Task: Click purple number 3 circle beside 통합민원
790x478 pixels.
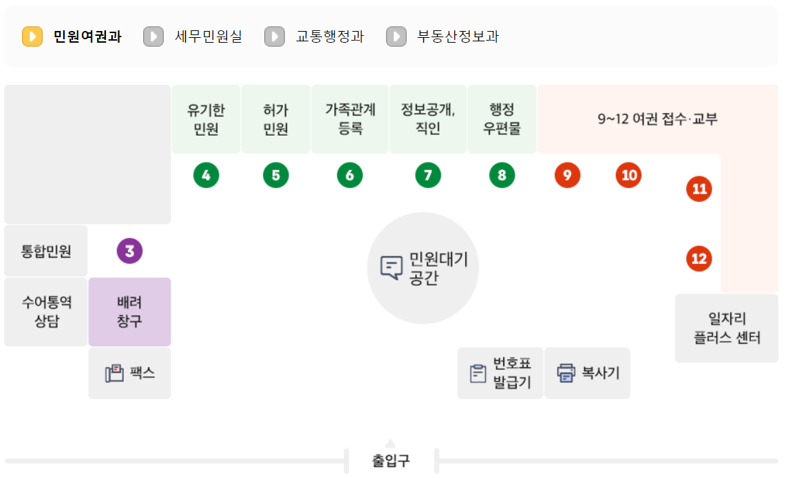Action: (x=129, y=251)
